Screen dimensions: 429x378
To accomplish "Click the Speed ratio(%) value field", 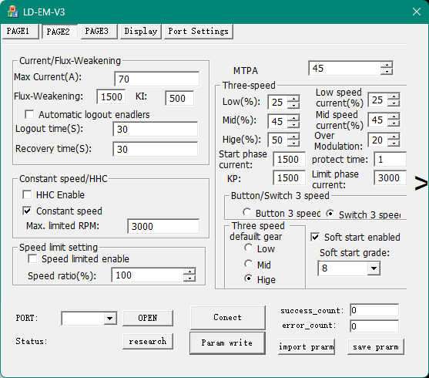I will pos(147,275).
